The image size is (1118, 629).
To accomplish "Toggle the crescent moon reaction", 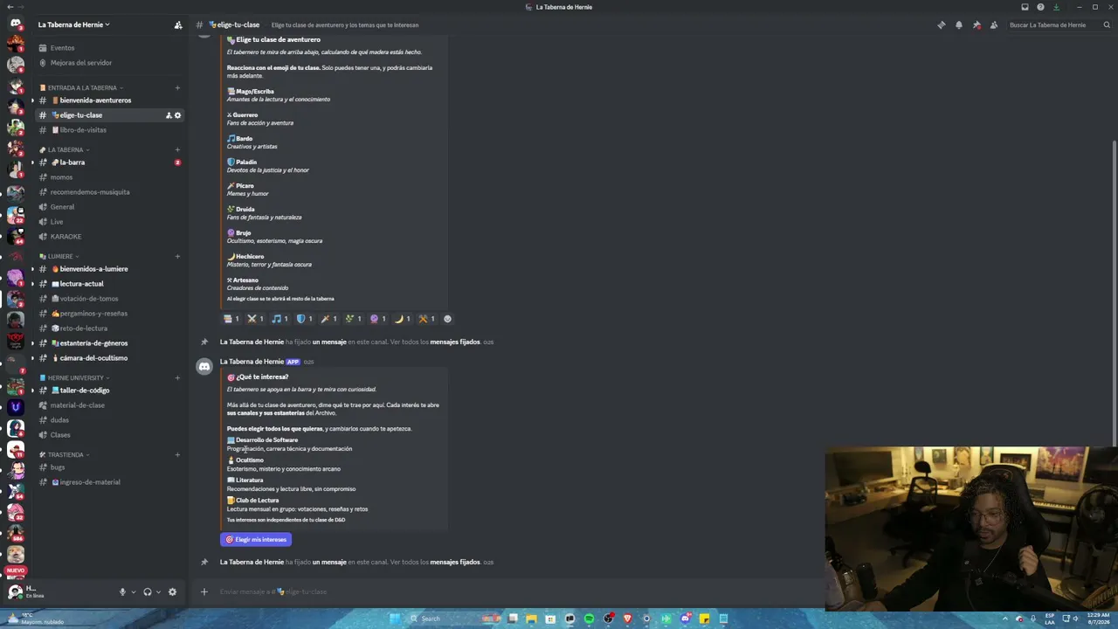I will pos(402,319).
